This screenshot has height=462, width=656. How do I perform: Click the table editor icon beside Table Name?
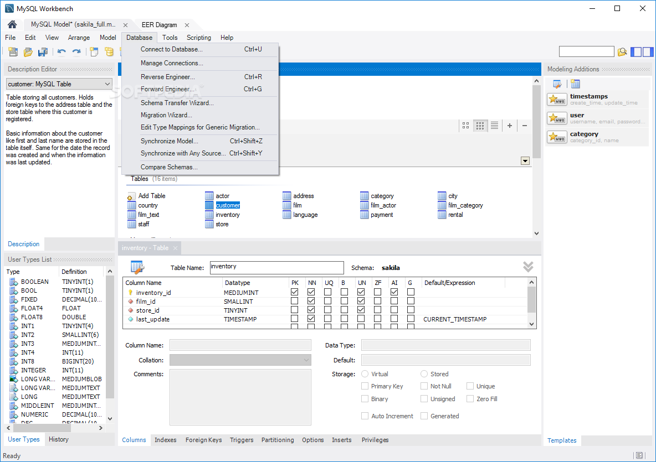(x=137, y=267)
